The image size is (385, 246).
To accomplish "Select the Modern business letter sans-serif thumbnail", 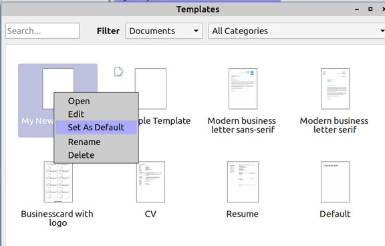I will tap(243, 89).
